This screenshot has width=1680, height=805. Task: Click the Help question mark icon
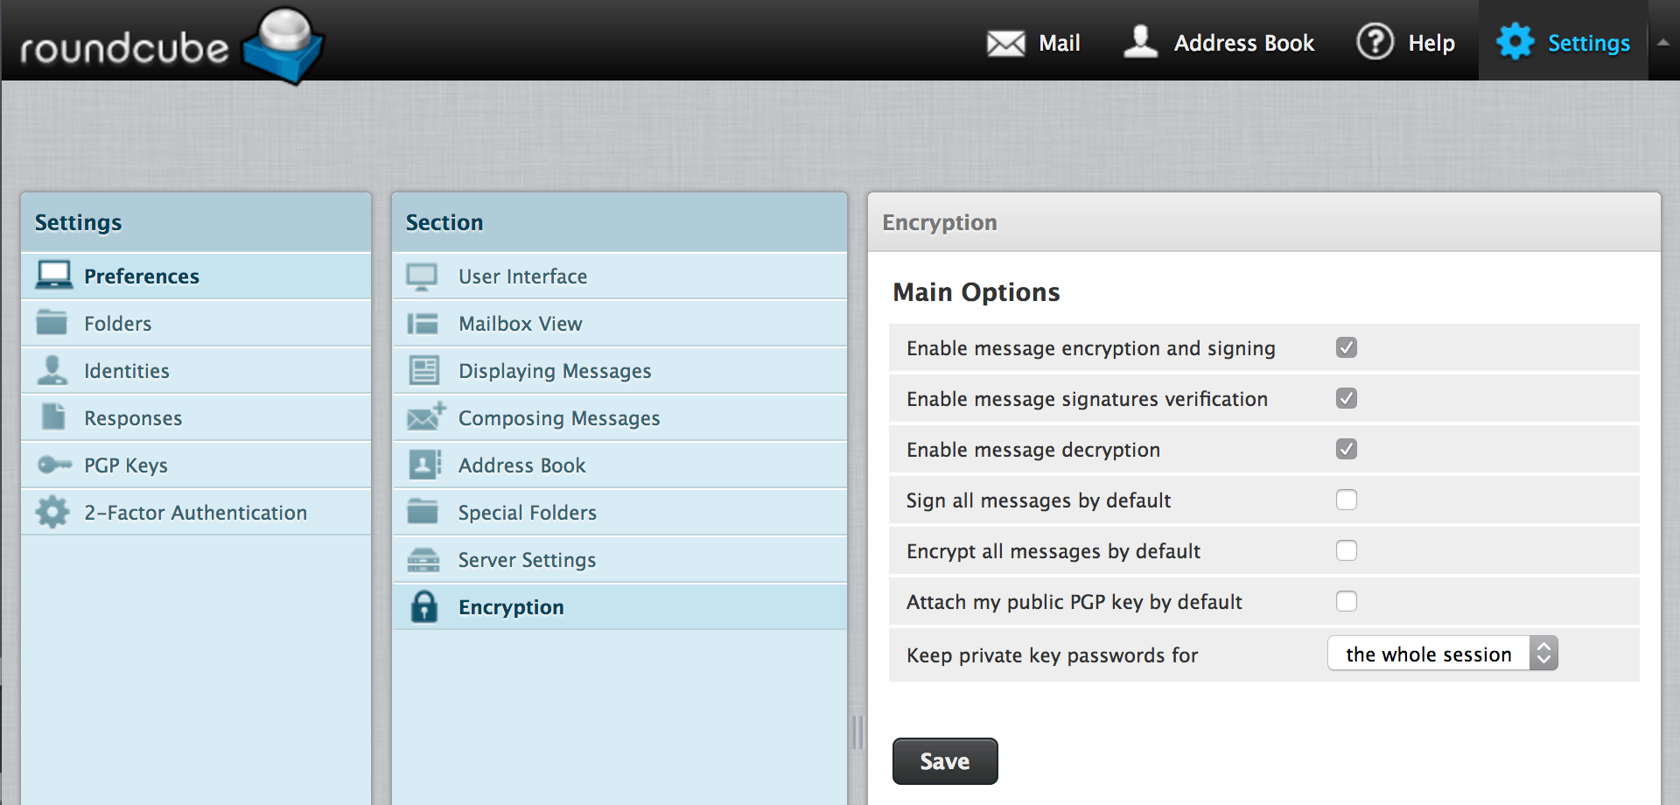[1375, 42]
